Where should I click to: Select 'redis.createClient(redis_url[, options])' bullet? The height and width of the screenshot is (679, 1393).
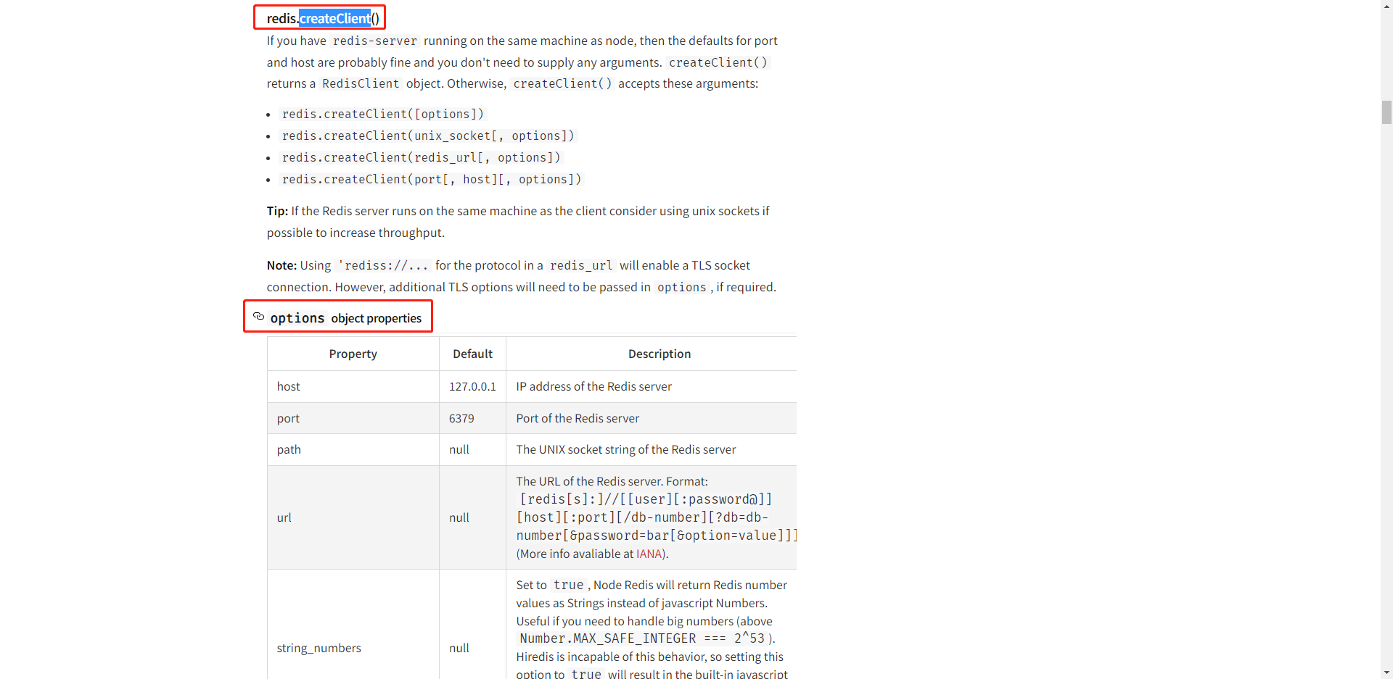coord(421,157)
